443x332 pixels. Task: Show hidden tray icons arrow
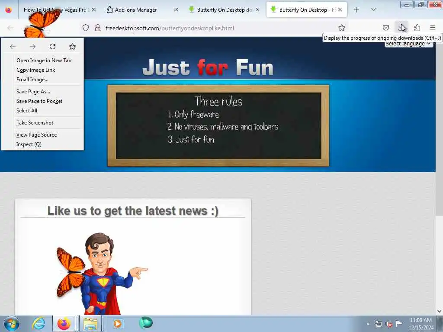[x=368, y=324]
